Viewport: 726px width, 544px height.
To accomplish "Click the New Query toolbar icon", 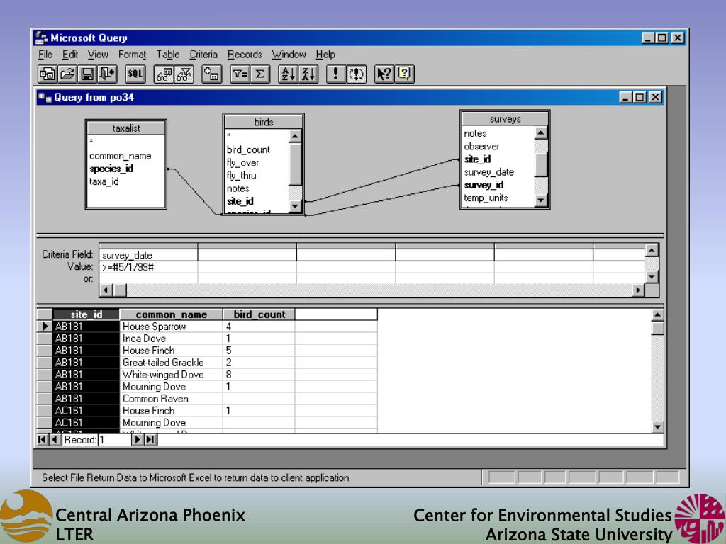I will [x=47, y=74].
